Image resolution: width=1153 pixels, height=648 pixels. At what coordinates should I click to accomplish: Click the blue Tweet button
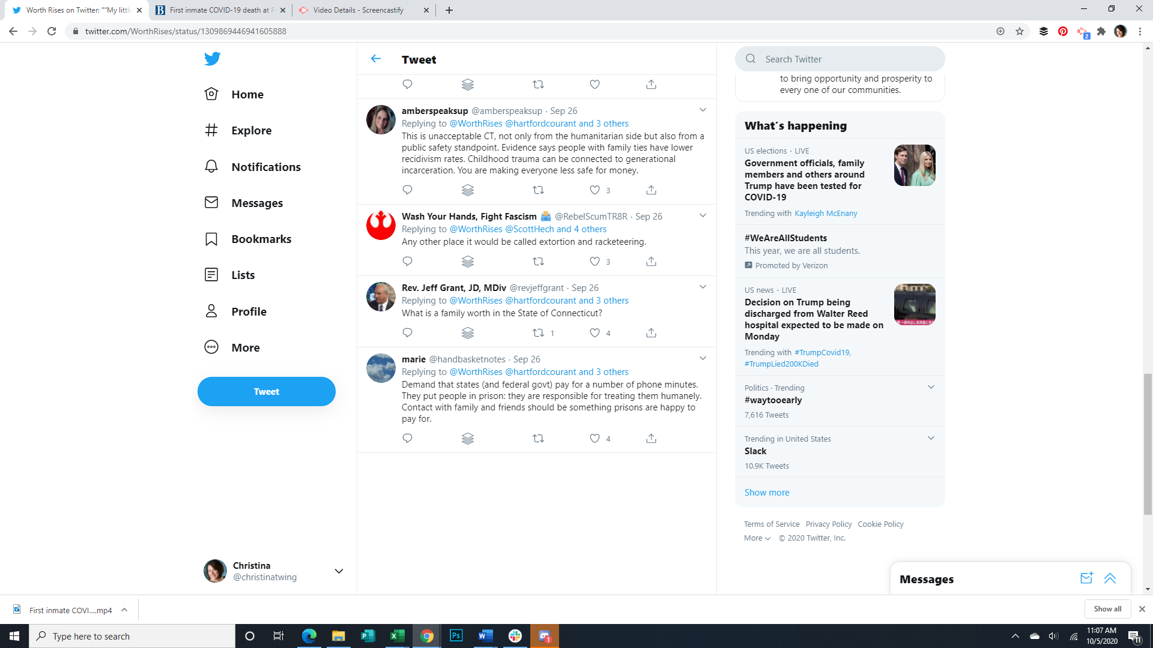click(266, 392)
